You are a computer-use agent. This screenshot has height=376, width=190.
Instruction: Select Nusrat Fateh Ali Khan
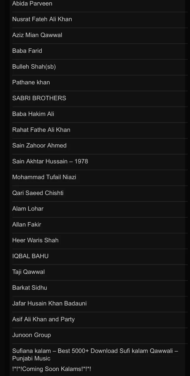point(42,19)
